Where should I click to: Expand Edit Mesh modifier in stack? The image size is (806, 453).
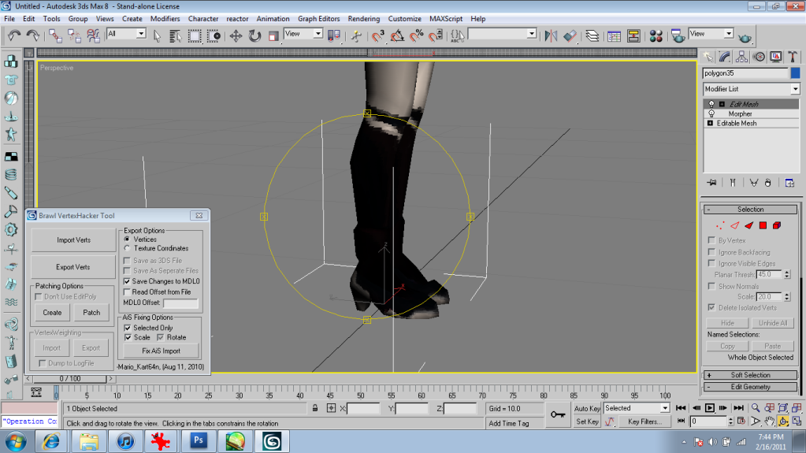722,104
